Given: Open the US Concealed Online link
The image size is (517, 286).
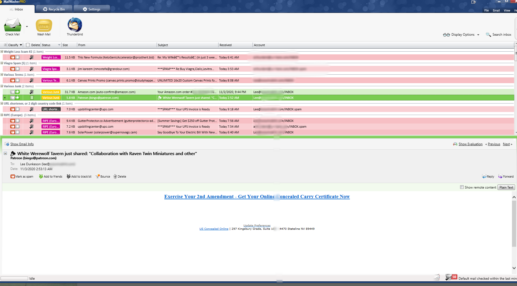Looking at the screenshot, I should click(214, 229).
